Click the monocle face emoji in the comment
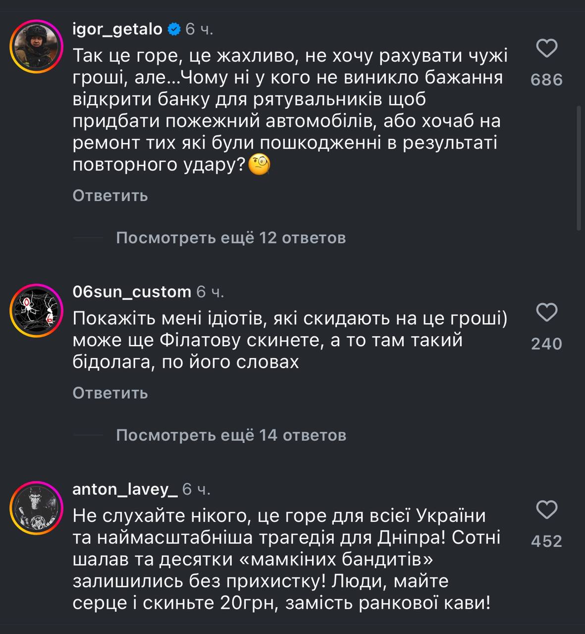Viewport: 585px width, 634px height. pyautogui.click(x=259, y=165)
